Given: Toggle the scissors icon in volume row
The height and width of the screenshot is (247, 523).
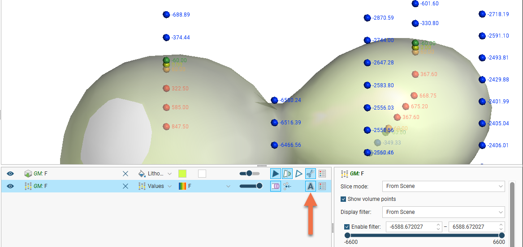Looking at the screenshot, I should pos(310,174).
